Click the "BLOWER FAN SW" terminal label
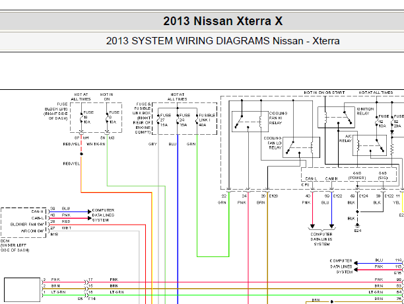The image size is (404, 304). click(x=27, y=224)
